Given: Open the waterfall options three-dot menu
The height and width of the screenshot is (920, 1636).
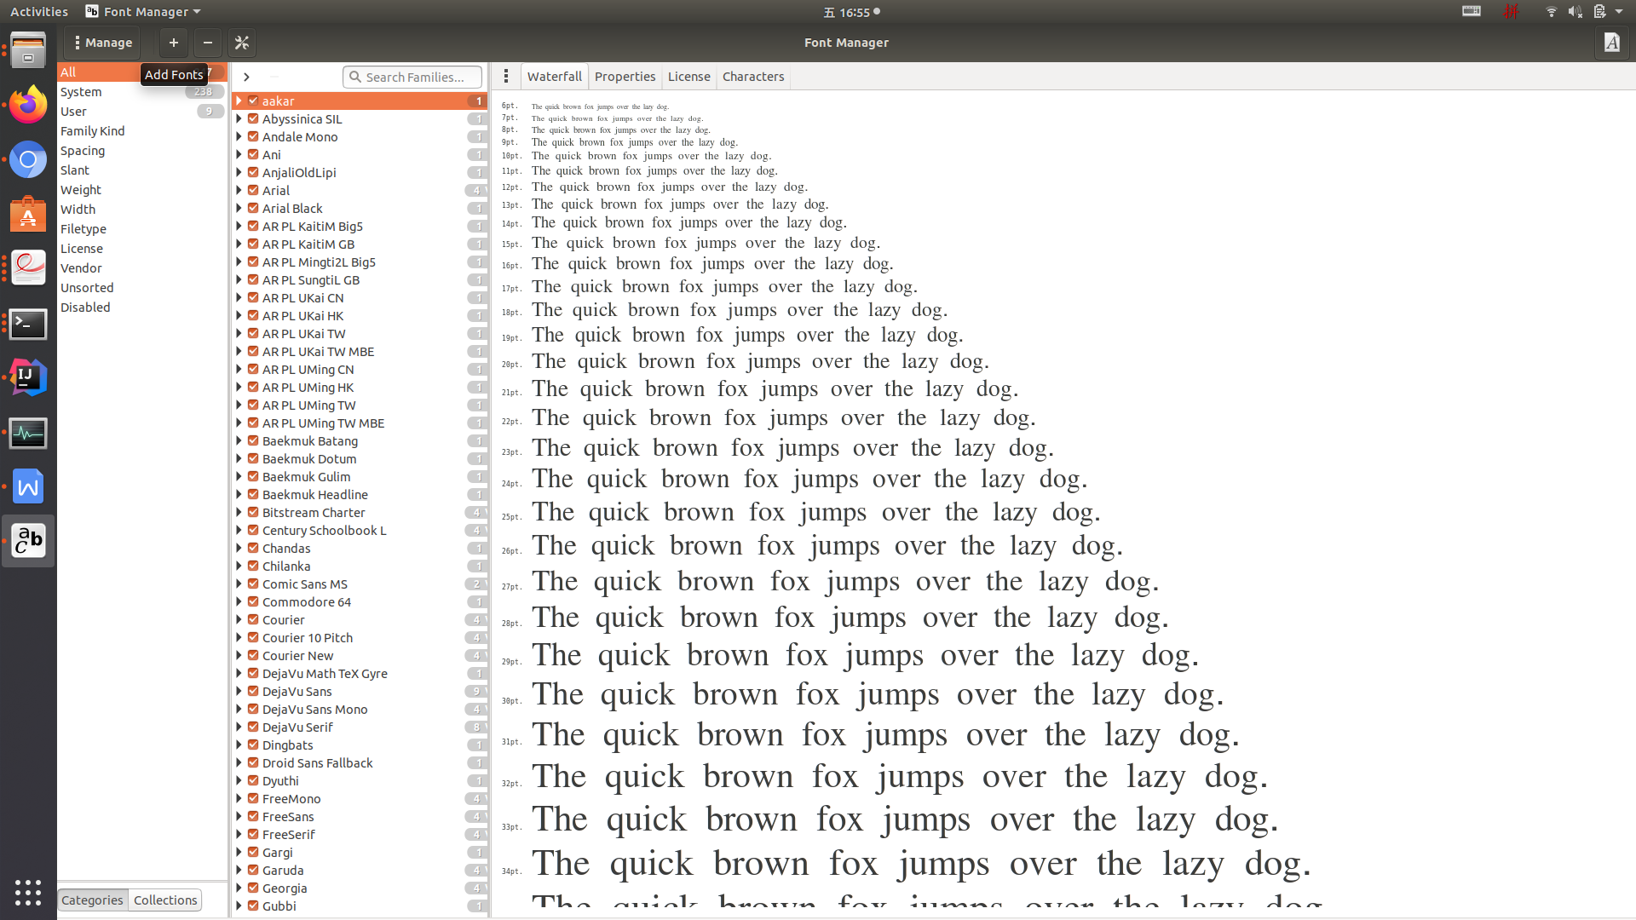Looking at the screenshot, I should click(506, 77).
